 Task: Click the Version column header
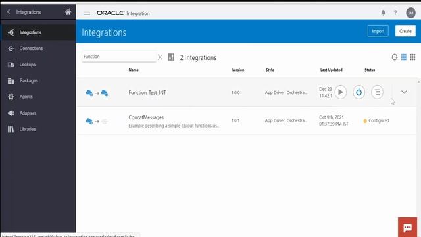(x=238, y=70)
